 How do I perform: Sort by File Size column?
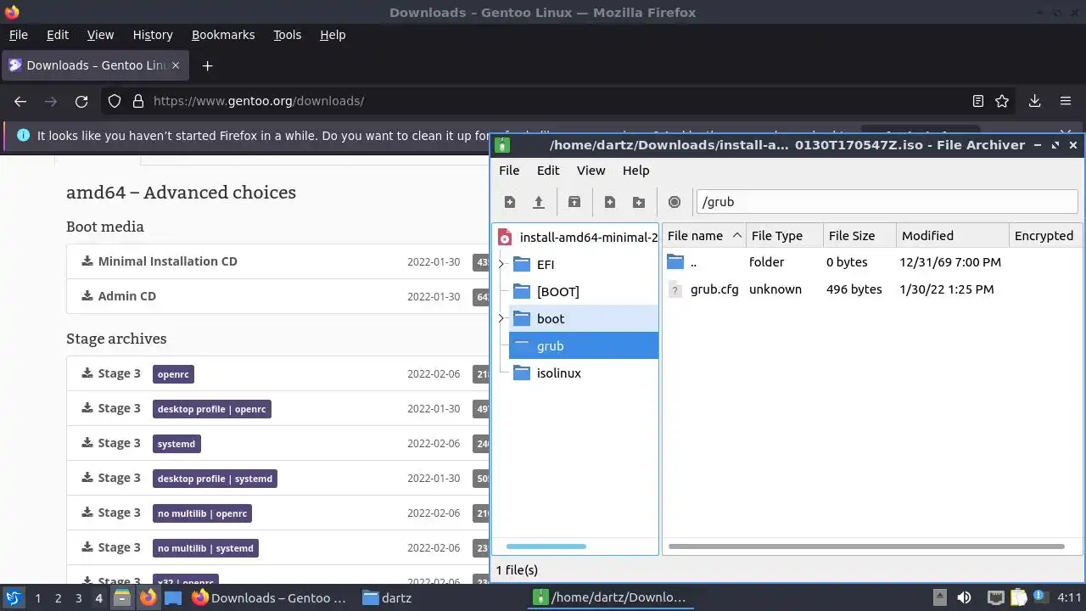point(859,236)
